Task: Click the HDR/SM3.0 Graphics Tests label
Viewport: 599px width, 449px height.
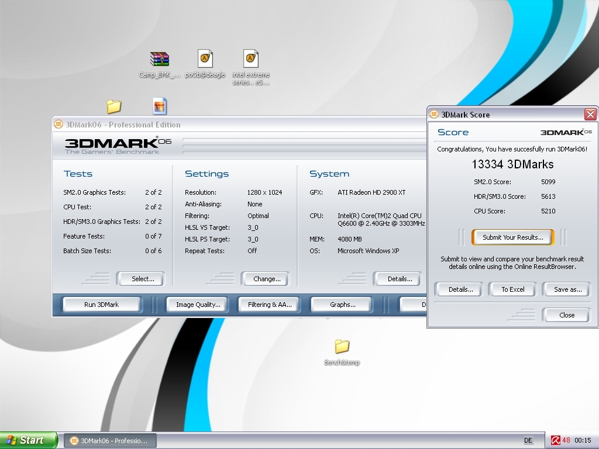Action: tap(102, 222)
